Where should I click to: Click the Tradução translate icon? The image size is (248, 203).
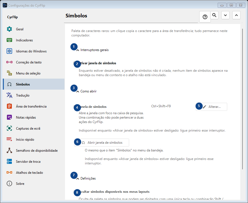[9, 95]
